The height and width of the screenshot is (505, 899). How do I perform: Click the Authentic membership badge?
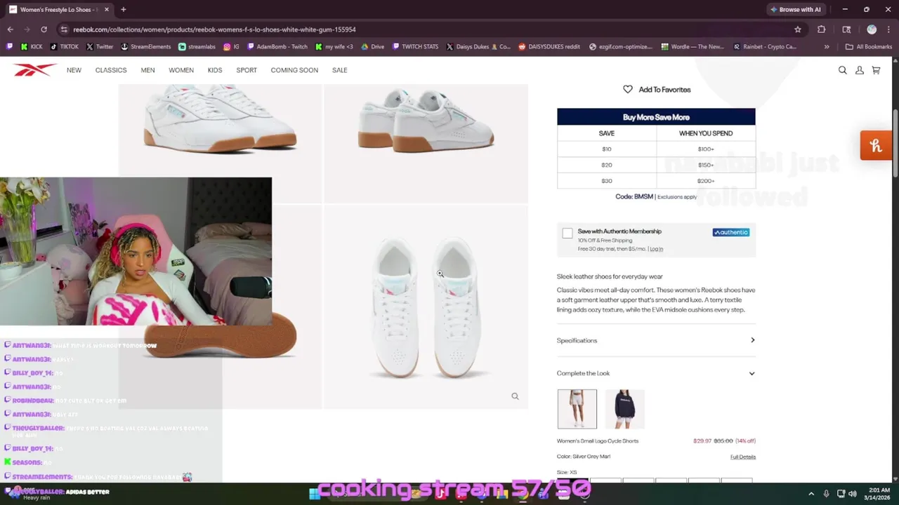coord(731,232)
